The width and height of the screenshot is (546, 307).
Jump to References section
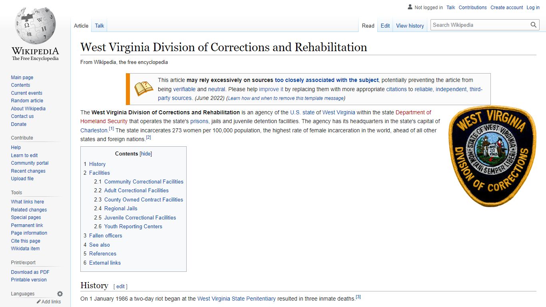103,254
